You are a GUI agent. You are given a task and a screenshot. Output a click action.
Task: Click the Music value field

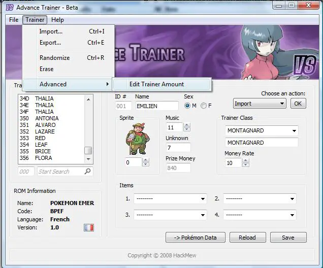pos(175,127)
